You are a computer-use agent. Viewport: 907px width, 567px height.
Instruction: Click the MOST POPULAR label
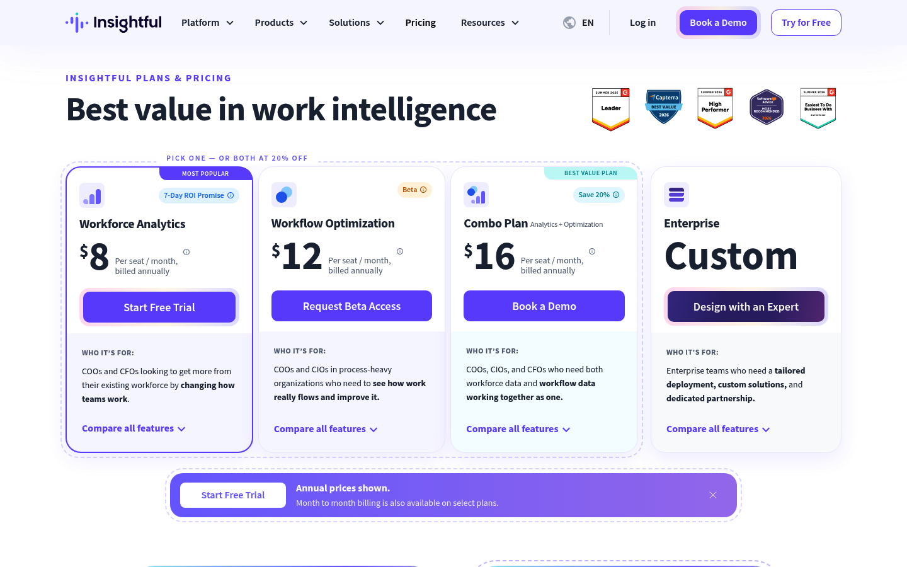click(x=205, y=174)
